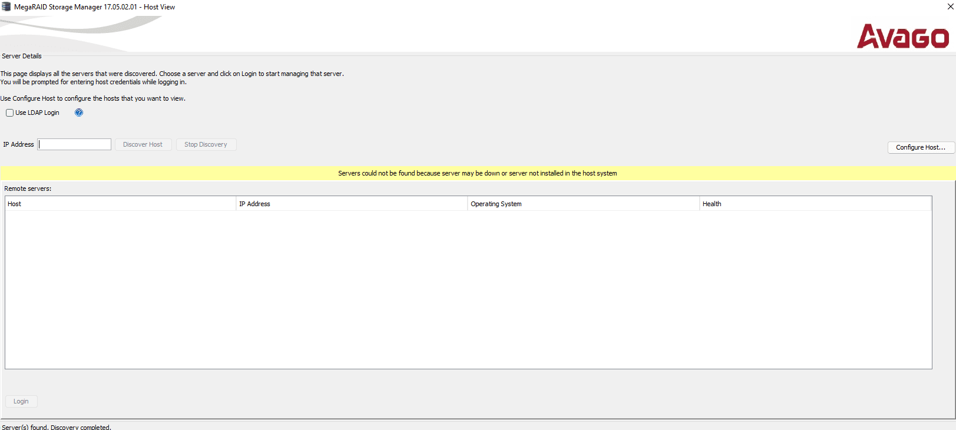Screen dimensions: 956x430
Task: Sort by the IP Address column header
Action: click(x=352, y=204)
